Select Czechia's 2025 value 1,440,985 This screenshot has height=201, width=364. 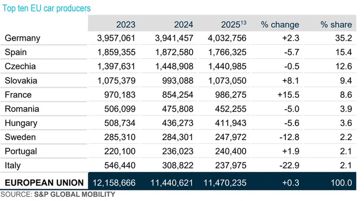point(227,66)
